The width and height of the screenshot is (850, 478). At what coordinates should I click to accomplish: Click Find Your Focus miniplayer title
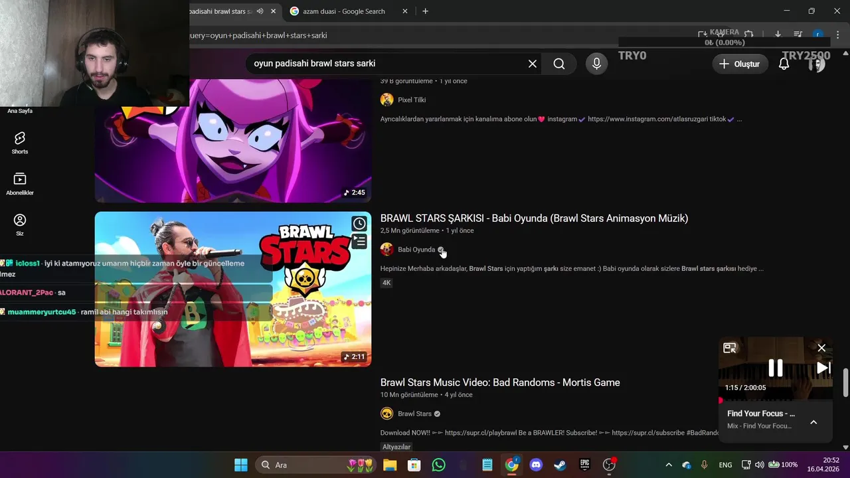761,414
